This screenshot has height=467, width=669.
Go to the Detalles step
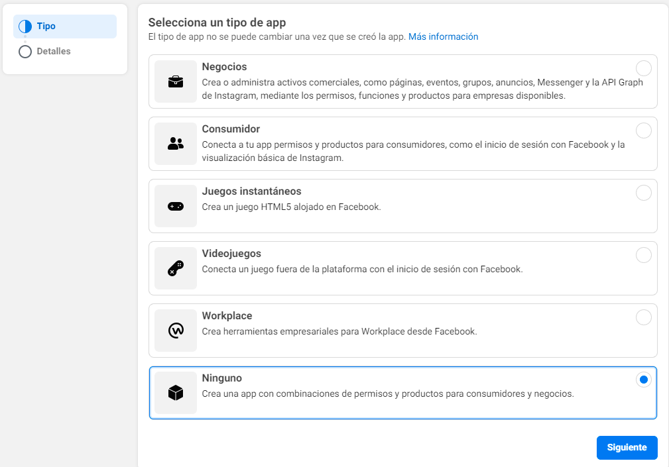45,52
